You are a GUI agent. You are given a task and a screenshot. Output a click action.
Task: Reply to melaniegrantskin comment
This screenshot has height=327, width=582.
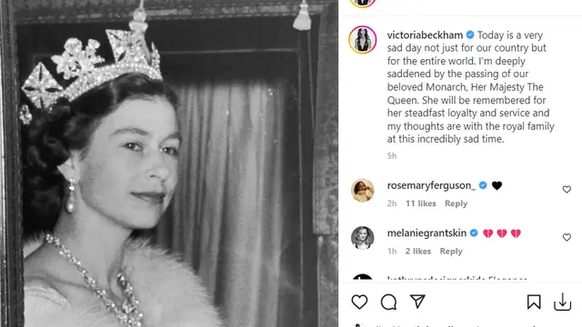pos(451,252)
